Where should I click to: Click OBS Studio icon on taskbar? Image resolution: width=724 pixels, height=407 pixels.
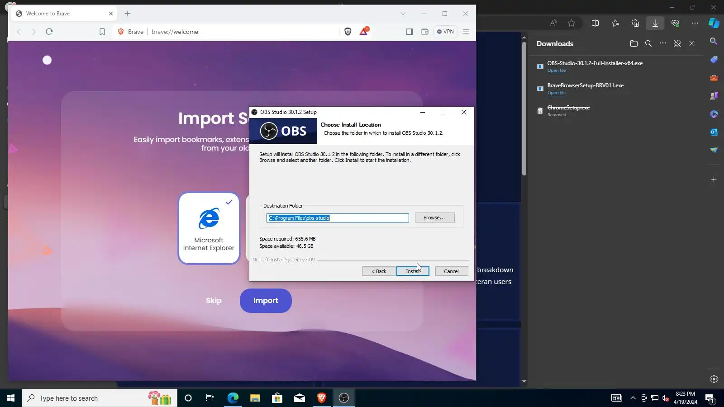tap(344, 398)
